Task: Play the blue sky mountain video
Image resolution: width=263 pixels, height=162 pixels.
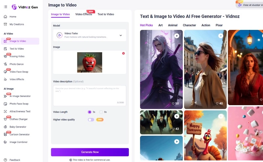Action: point(177,142)
